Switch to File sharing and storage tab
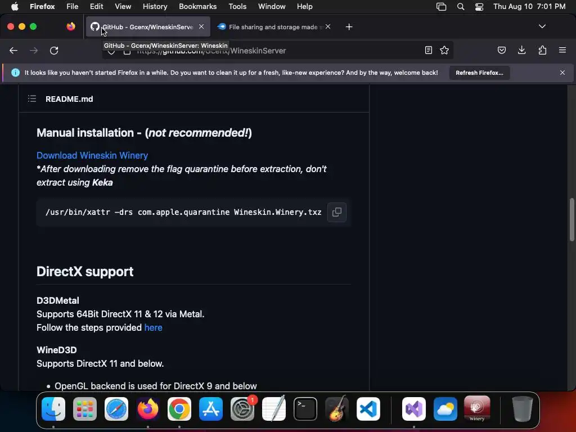The image size is (576, 432). [273, 27]
